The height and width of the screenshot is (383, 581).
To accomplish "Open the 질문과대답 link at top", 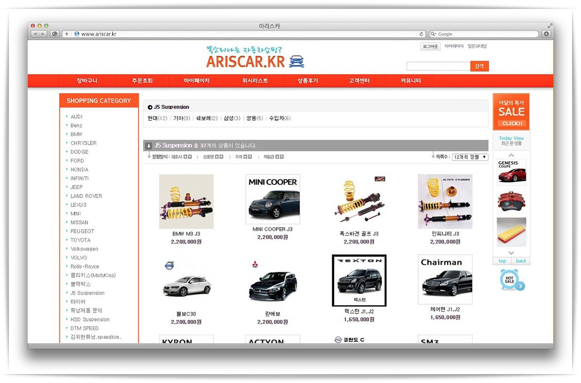I will point(477,46).
